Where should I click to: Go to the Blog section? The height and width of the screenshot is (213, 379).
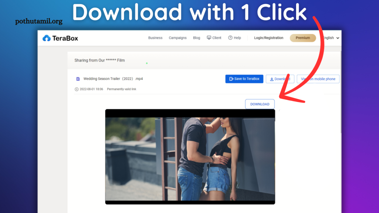tap(196, 38)
